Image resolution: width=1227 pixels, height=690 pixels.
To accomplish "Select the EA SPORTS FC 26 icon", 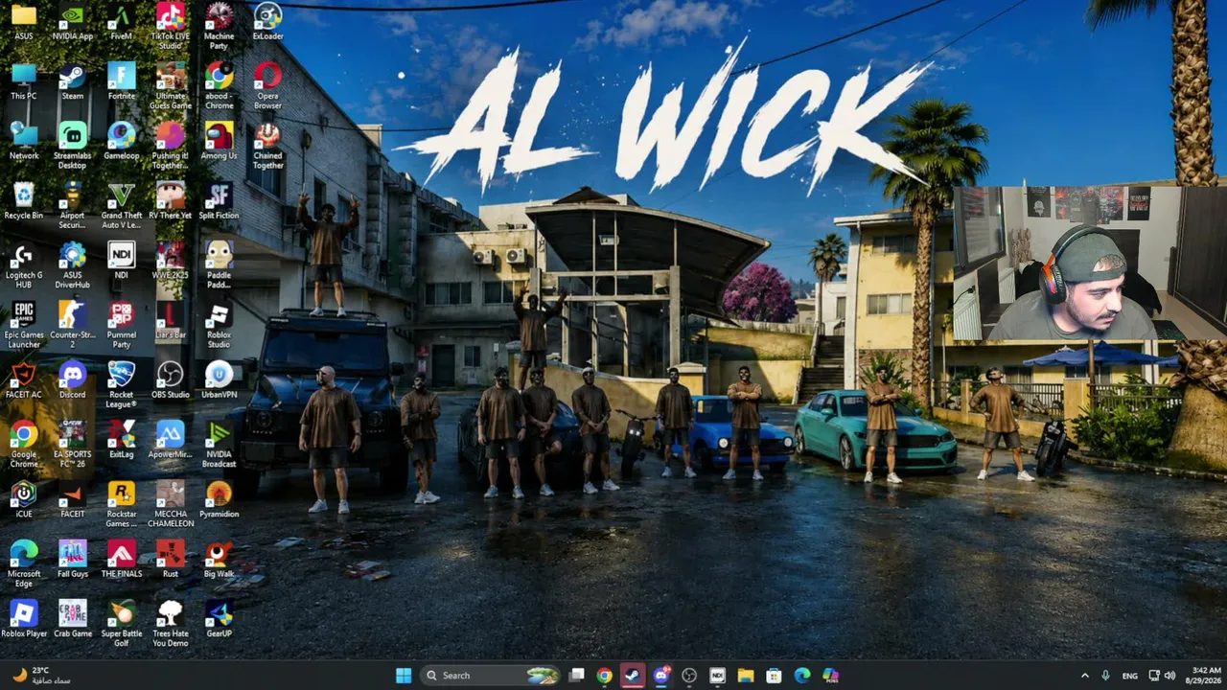I will [73, 444].
